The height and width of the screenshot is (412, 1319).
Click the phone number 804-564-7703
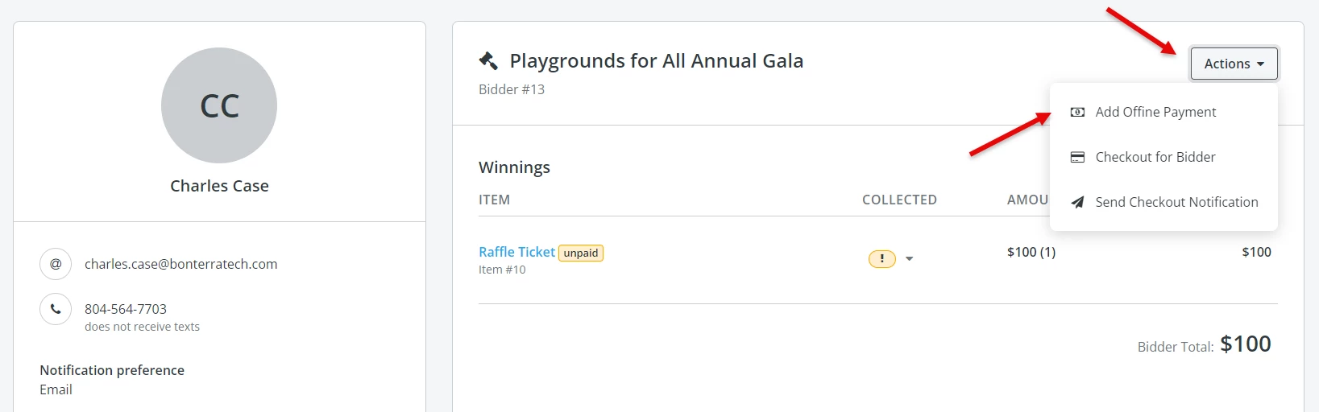[126, 309]
